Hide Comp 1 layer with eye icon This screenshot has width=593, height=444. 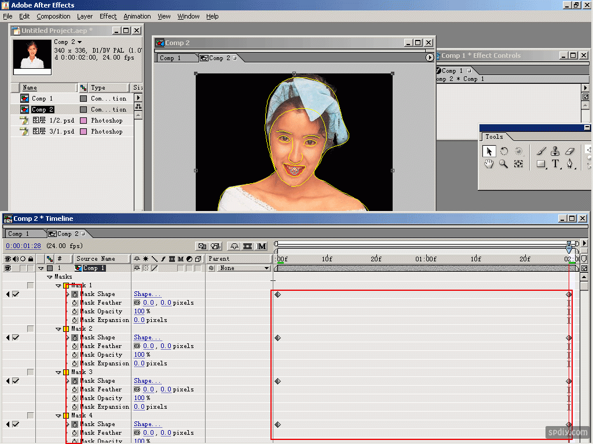pyautogui.click(x=8, y=268)
